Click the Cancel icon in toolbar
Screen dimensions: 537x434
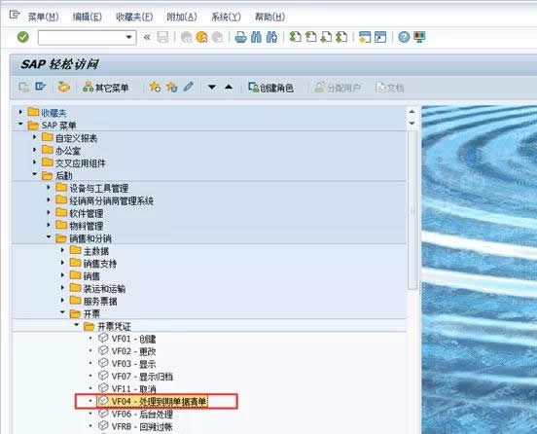tap(217, 37)
